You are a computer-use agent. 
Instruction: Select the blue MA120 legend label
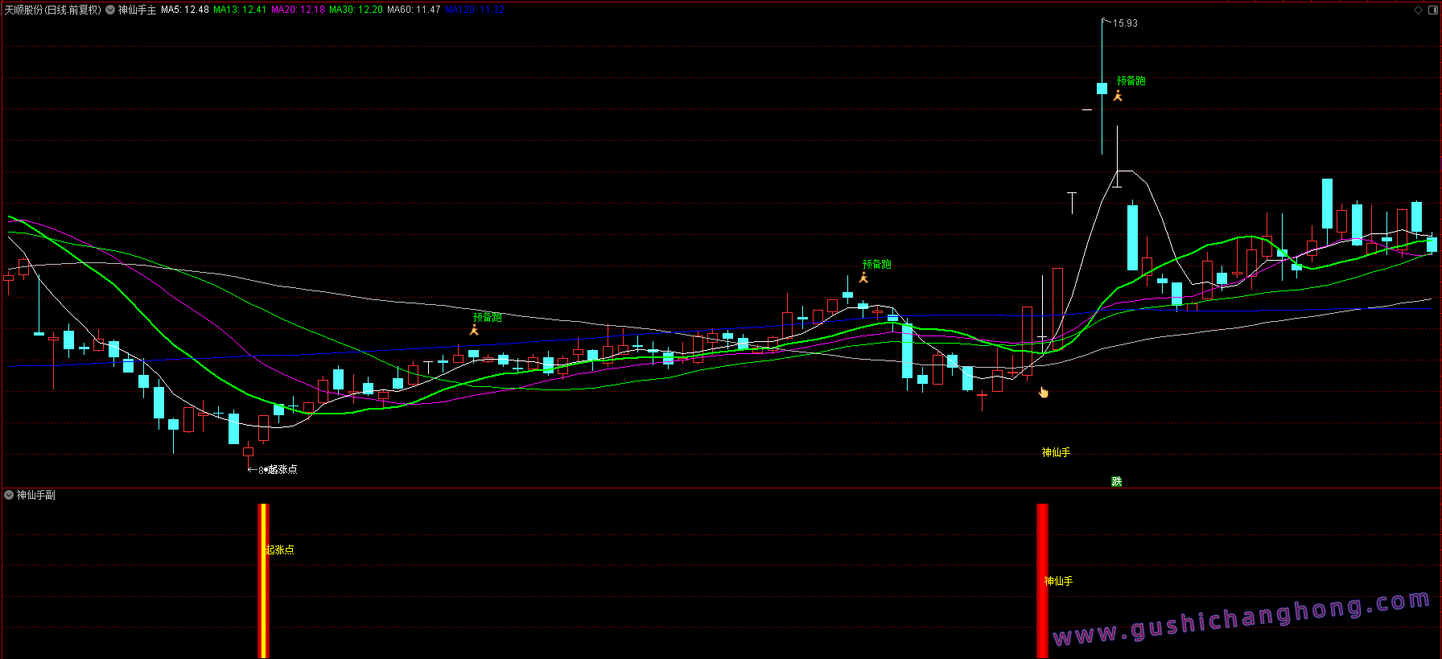[475, 10]
